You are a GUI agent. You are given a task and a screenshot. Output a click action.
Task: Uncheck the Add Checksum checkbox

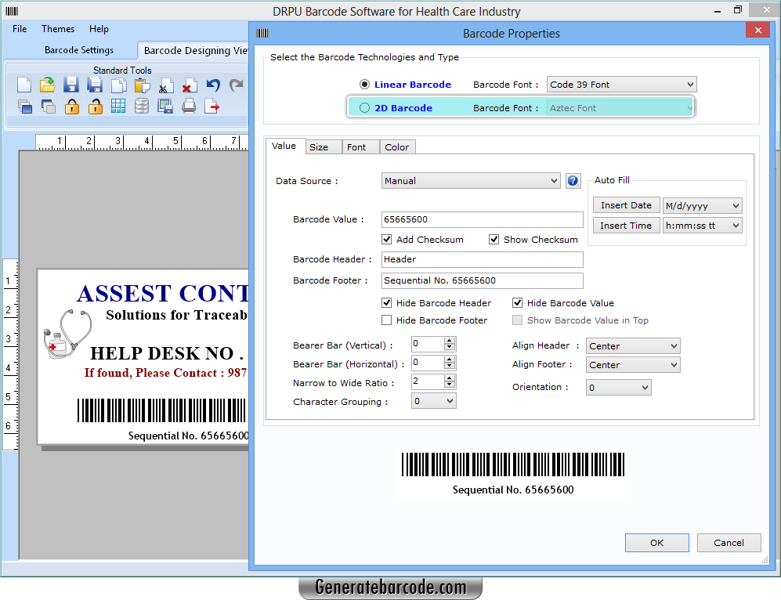(387, 240)
